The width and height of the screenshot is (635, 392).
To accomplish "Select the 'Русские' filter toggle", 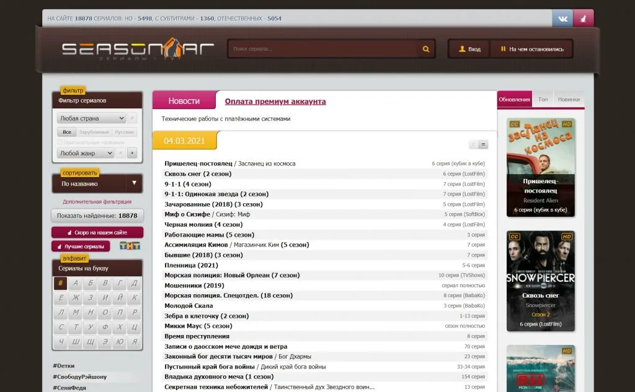I will click(125, 132).
